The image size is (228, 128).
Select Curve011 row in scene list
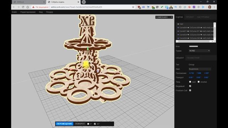[x=195, y=31]
